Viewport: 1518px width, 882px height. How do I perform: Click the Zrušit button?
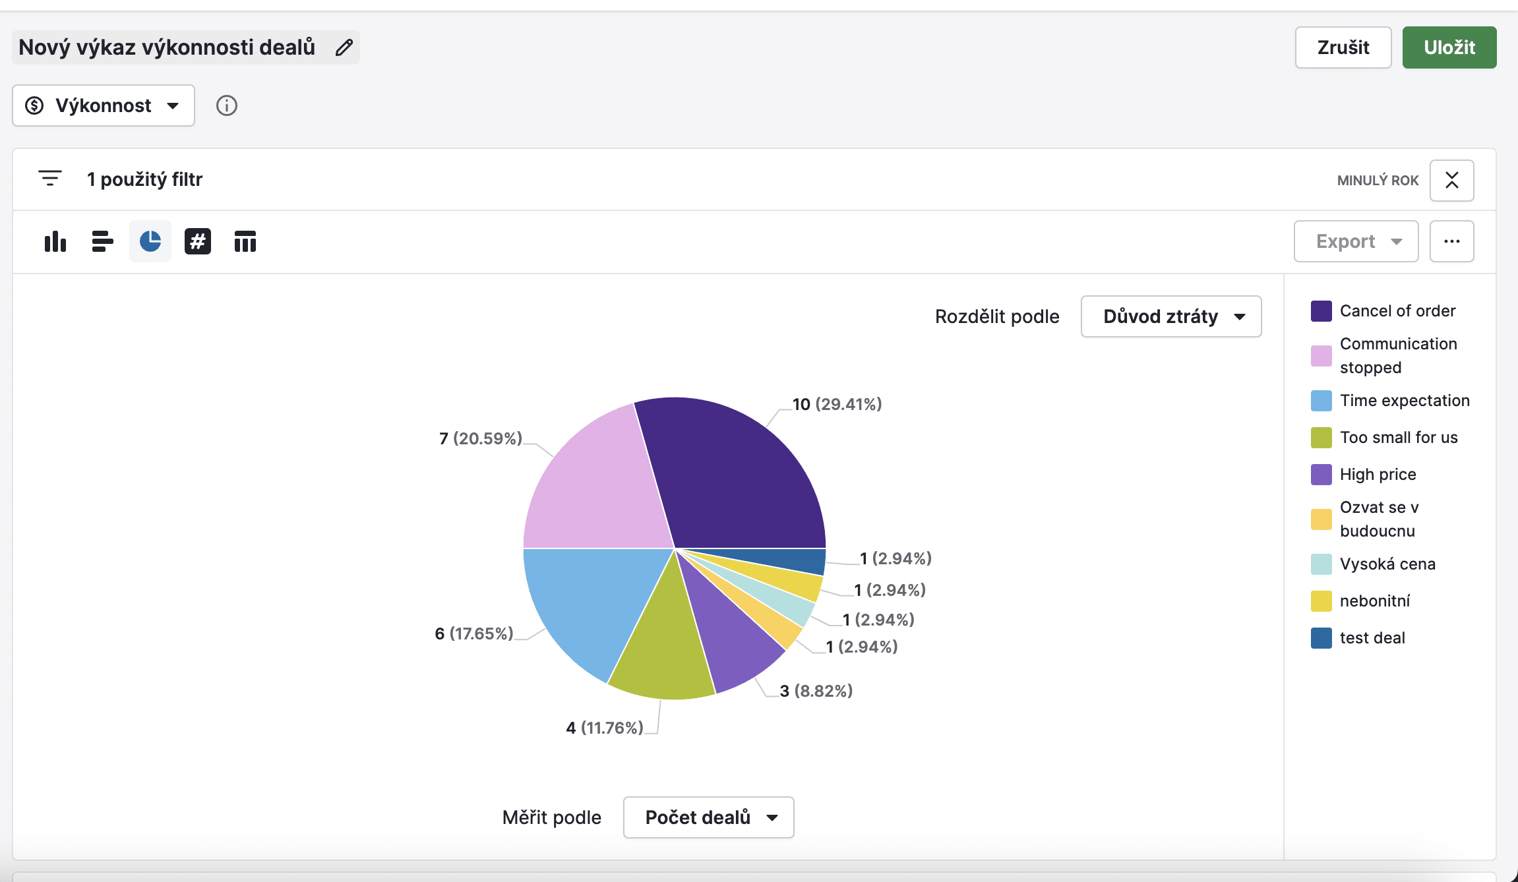(1343, 47)
